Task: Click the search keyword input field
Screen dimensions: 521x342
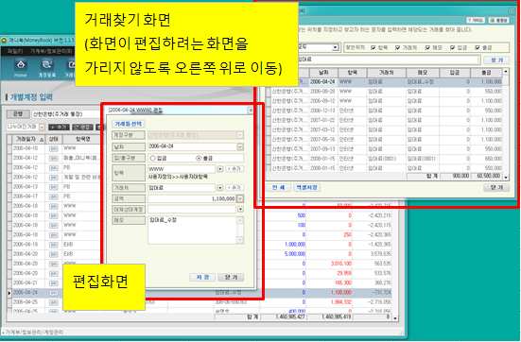Action: pos(388,60)
